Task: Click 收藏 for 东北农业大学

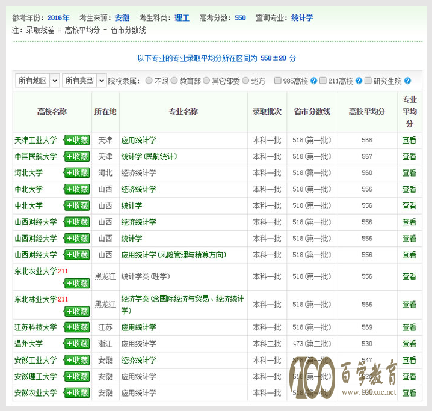Action: click(x=77, y=283)
